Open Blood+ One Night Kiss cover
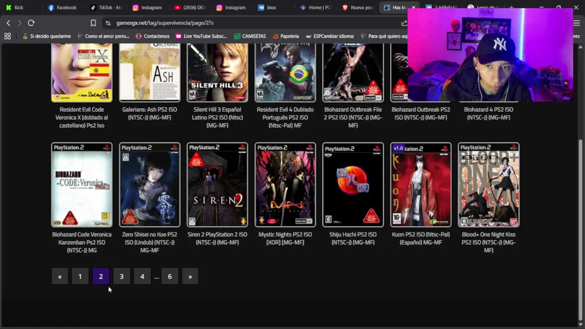 click(x=489, y=185)
